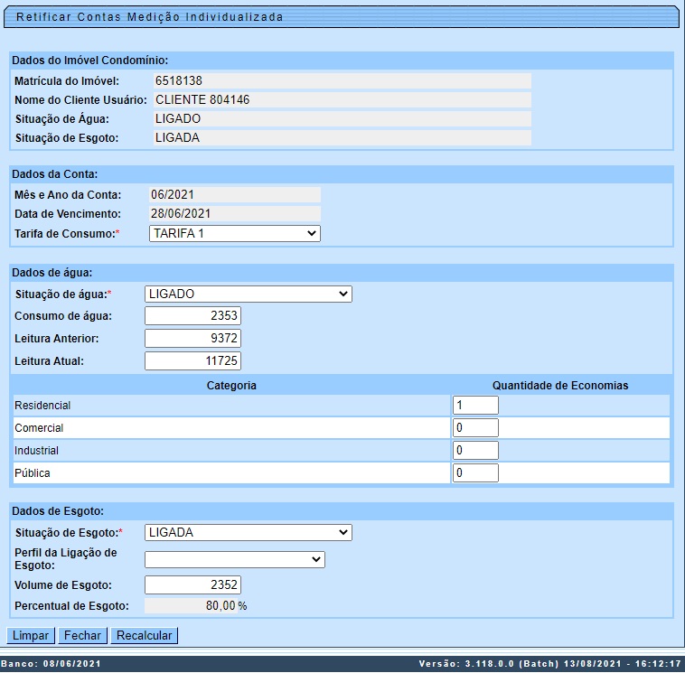Expand Perfil da Ligação de Esgoto dropdown

point(234,559)
